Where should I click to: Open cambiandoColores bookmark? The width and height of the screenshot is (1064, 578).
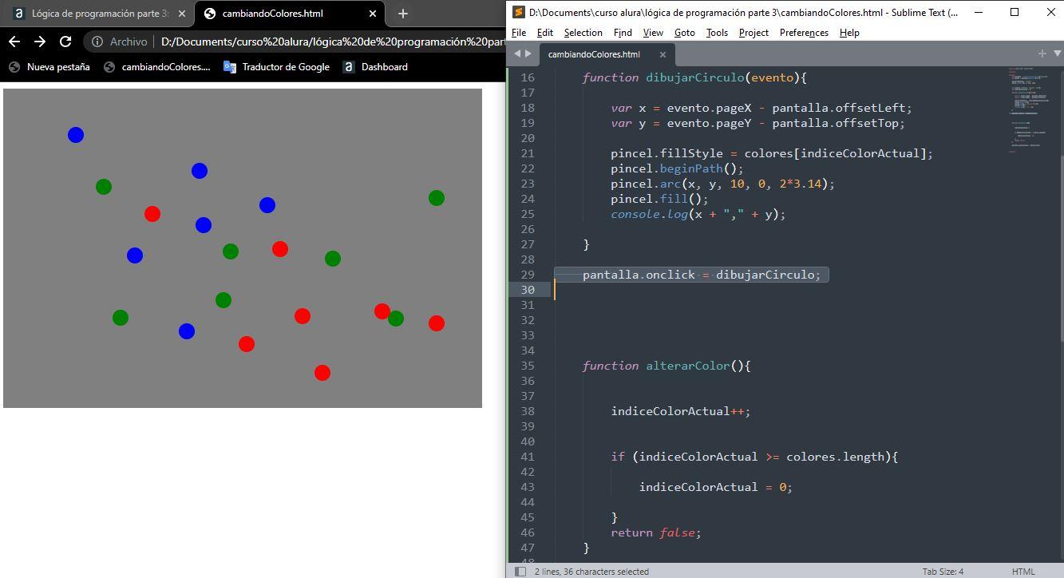[x=157, y=67]
